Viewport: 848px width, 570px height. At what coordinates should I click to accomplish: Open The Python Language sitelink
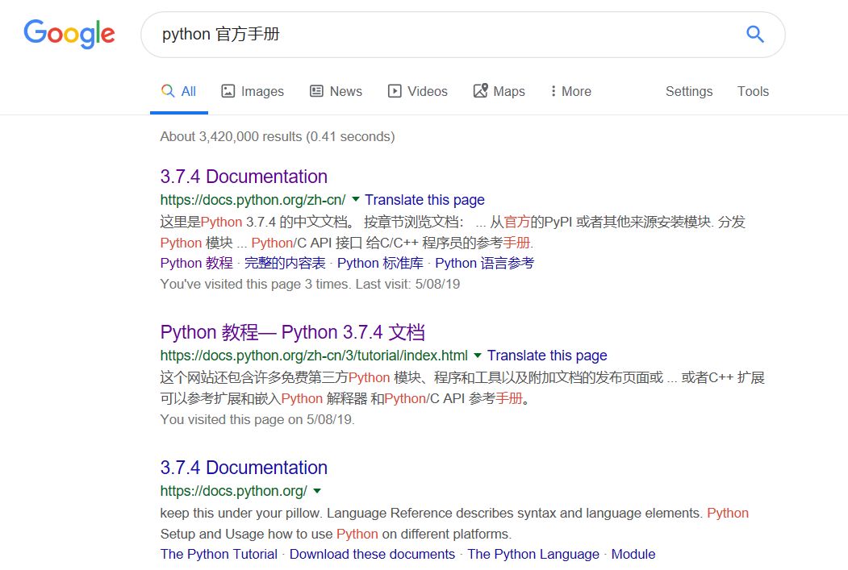[533, 555]
